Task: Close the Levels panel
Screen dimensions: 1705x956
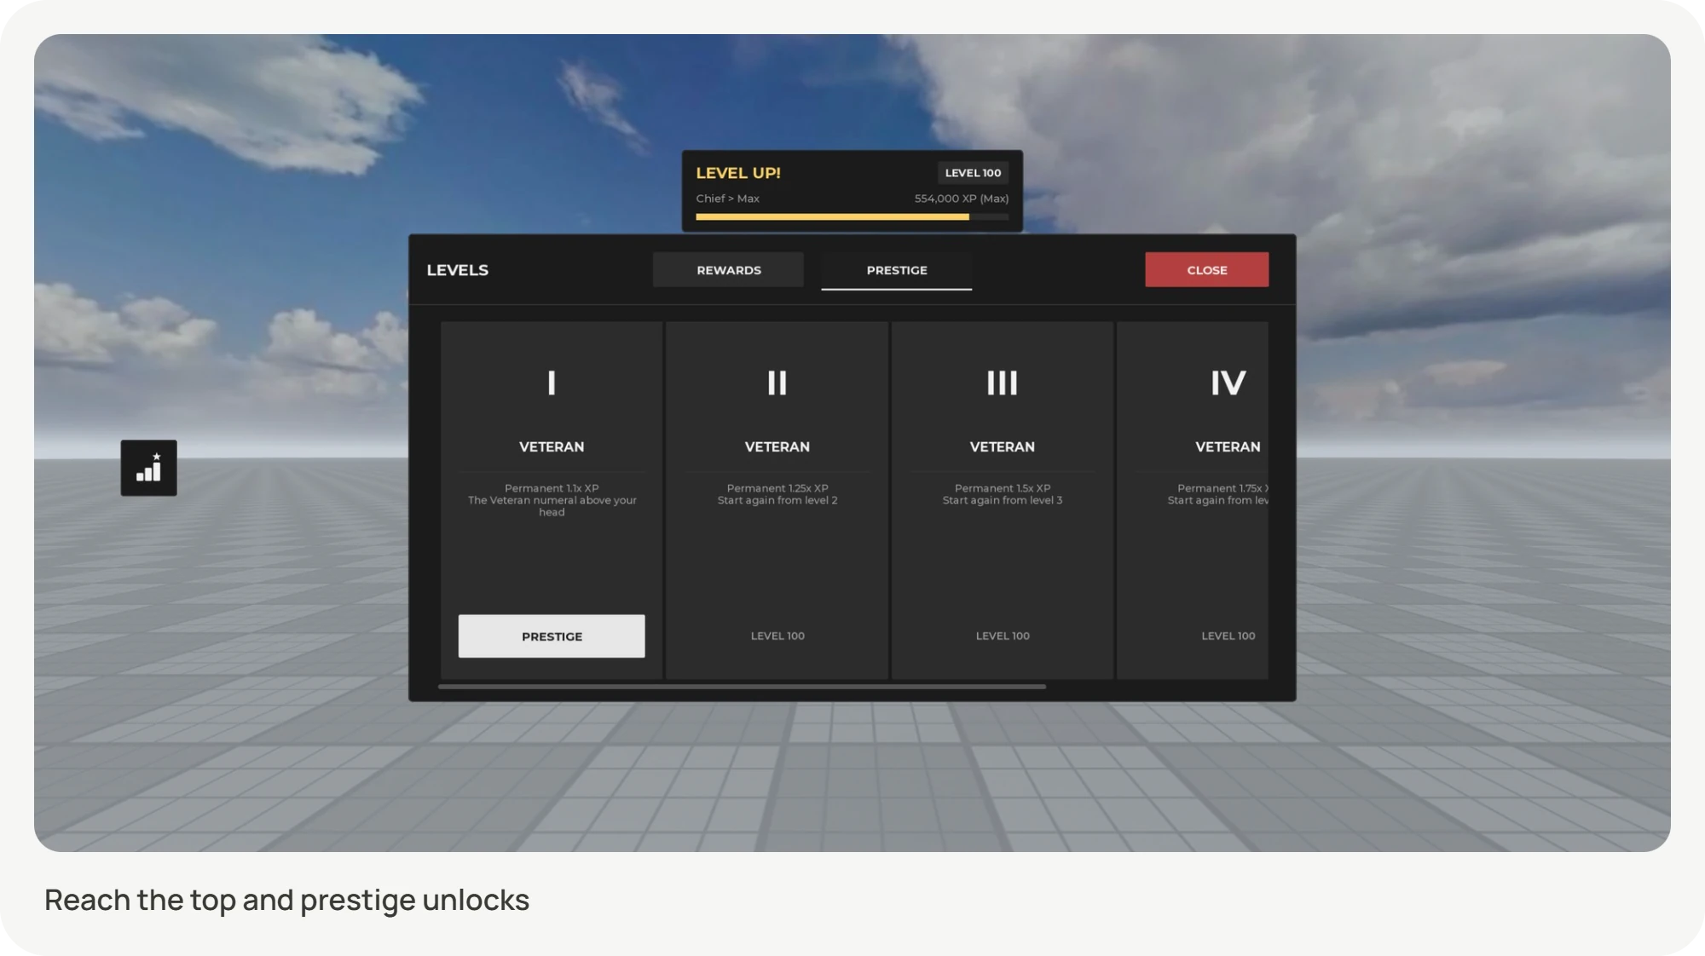Action: click(x=1206, y=270)
